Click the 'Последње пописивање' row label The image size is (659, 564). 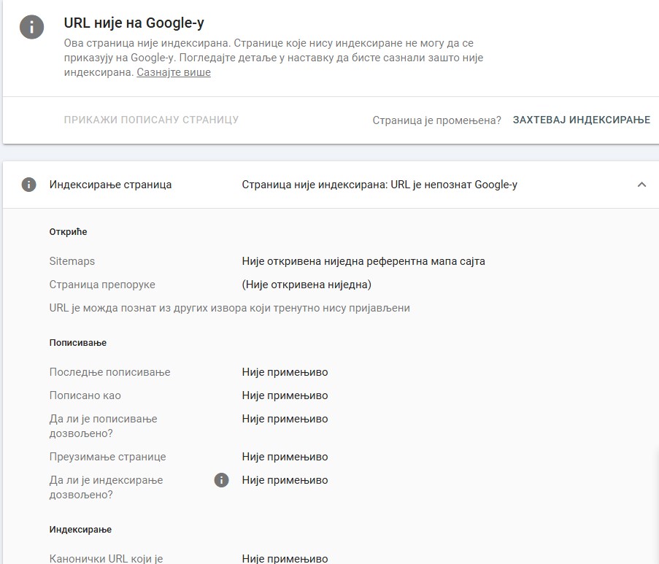point(109,372)
